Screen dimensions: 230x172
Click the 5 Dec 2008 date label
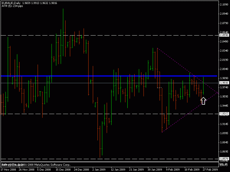coord(44,170)
